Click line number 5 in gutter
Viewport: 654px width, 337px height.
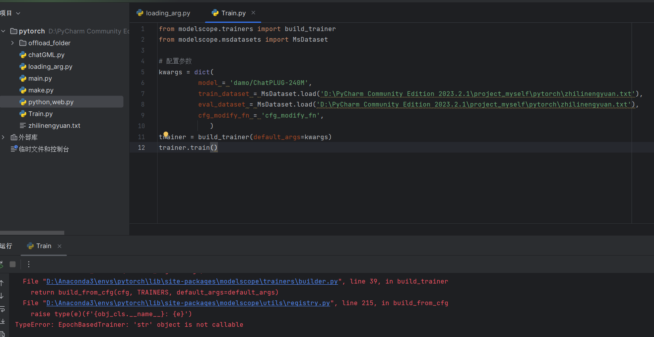(x=143, y=72)
